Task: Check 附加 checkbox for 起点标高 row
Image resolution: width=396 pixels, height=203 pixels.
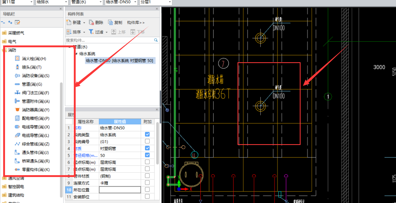Action: click(x=147, y=162)
